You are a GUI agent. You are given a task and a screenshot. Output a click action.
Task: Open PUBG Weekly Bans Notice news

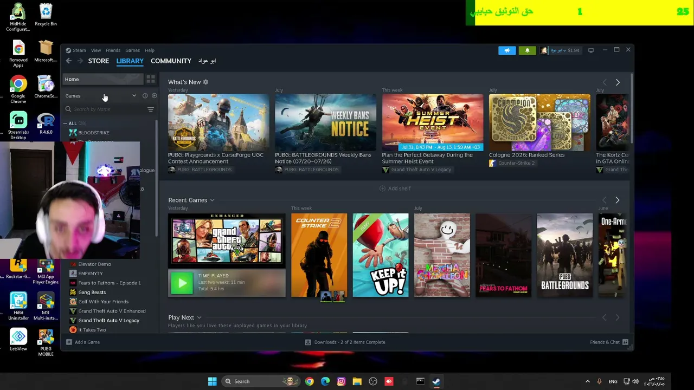(x=325, y=122)
